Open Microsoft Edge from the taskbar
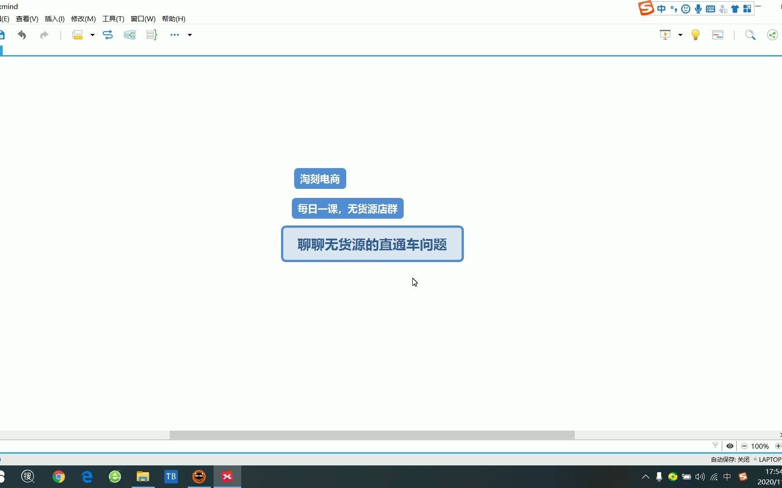782x488 pixels. (87, 476)
